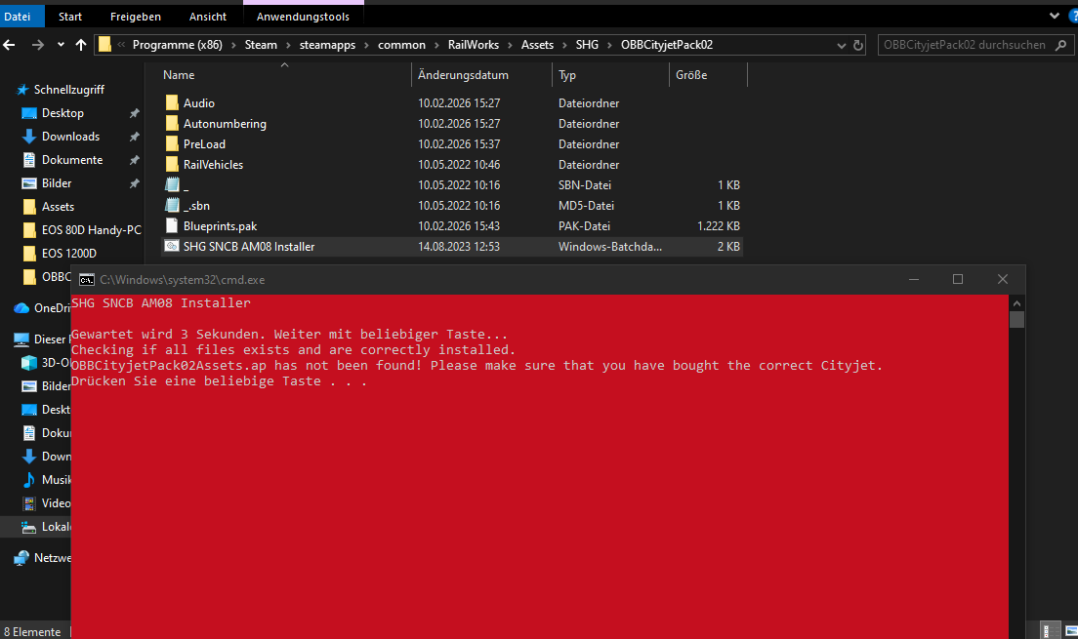1078x639 pixels.
Task: Select the Anwendungstools tab
Action: pyautogui.click(x=303, y=17)
